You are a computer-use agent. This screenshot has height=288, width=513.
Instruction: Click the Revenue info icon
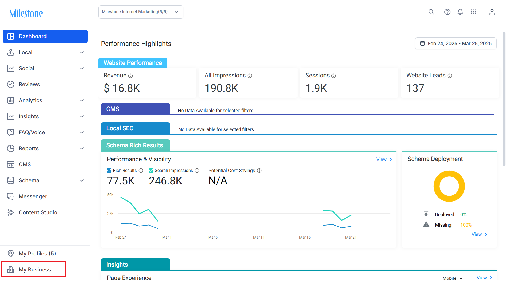point(130,76)
